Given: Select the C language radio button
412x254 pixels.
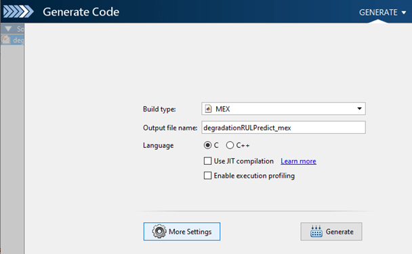Looking at the screenshot, I should coord(207,145).
